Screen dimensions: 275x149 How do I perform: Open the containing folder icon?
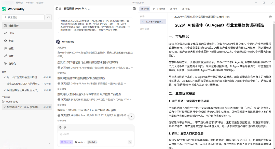pyautogui.click(x=271, y=17)
